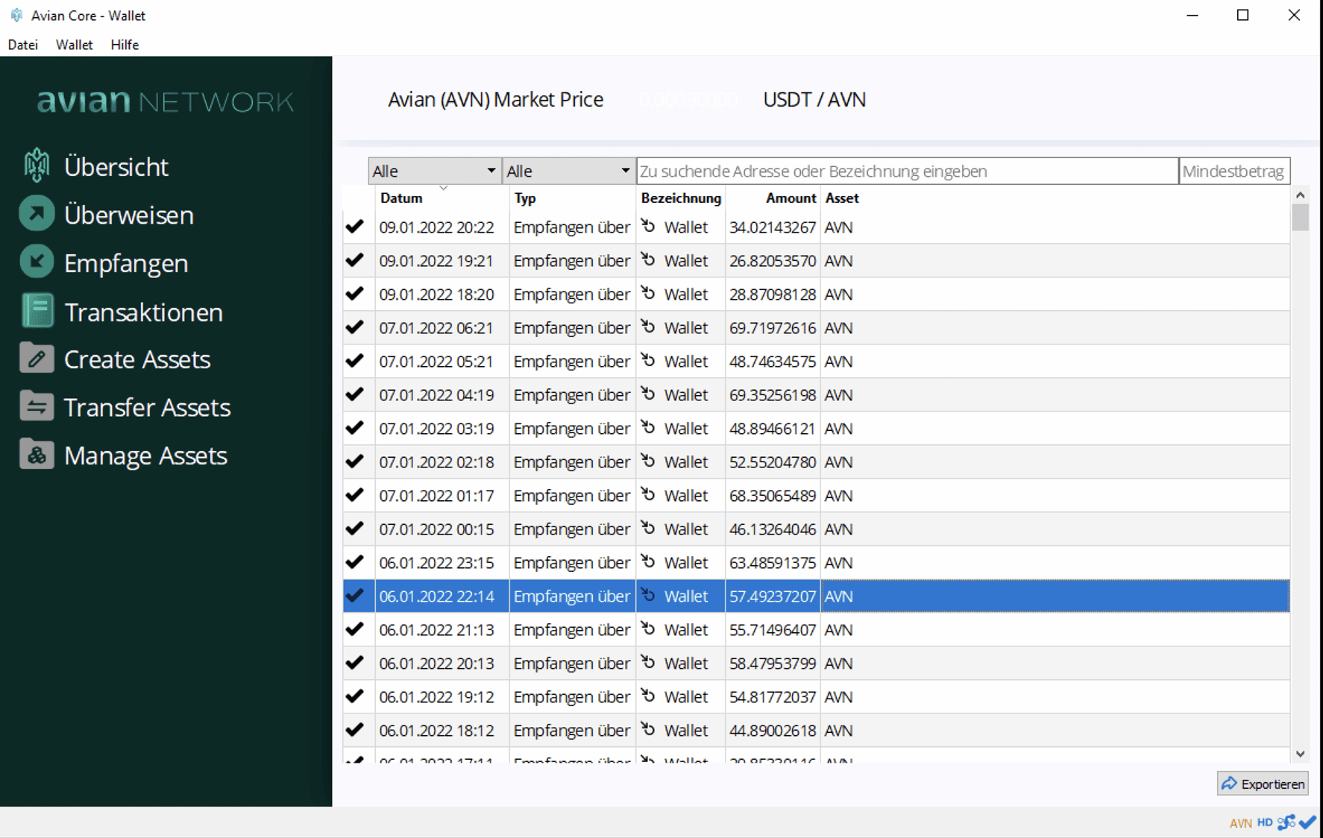The image size is (1323, 838).
Task: Click scroll down arrow of transaction list
Action: pyautogui.click(x=1300, y=754)
